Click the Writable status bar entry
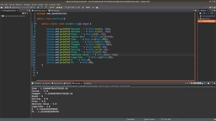Image resolution: width=216 pixels, height=121 pixels. point(131,119)
